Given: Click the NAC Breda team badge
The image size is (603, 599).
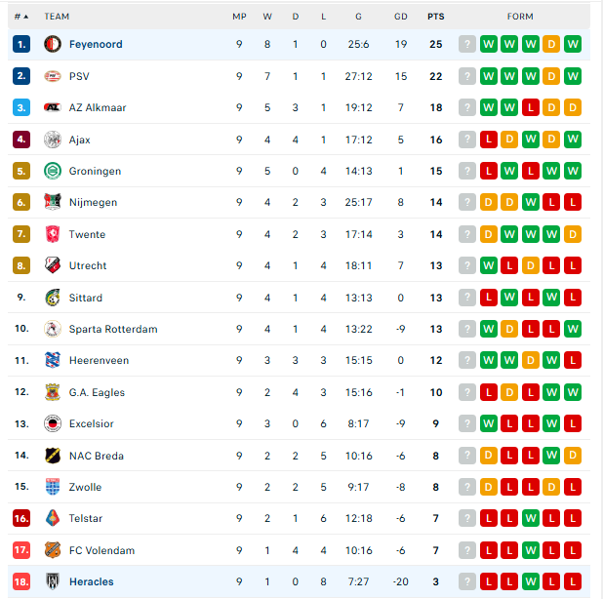Looking at the screenshot, I should click(53, 456).
